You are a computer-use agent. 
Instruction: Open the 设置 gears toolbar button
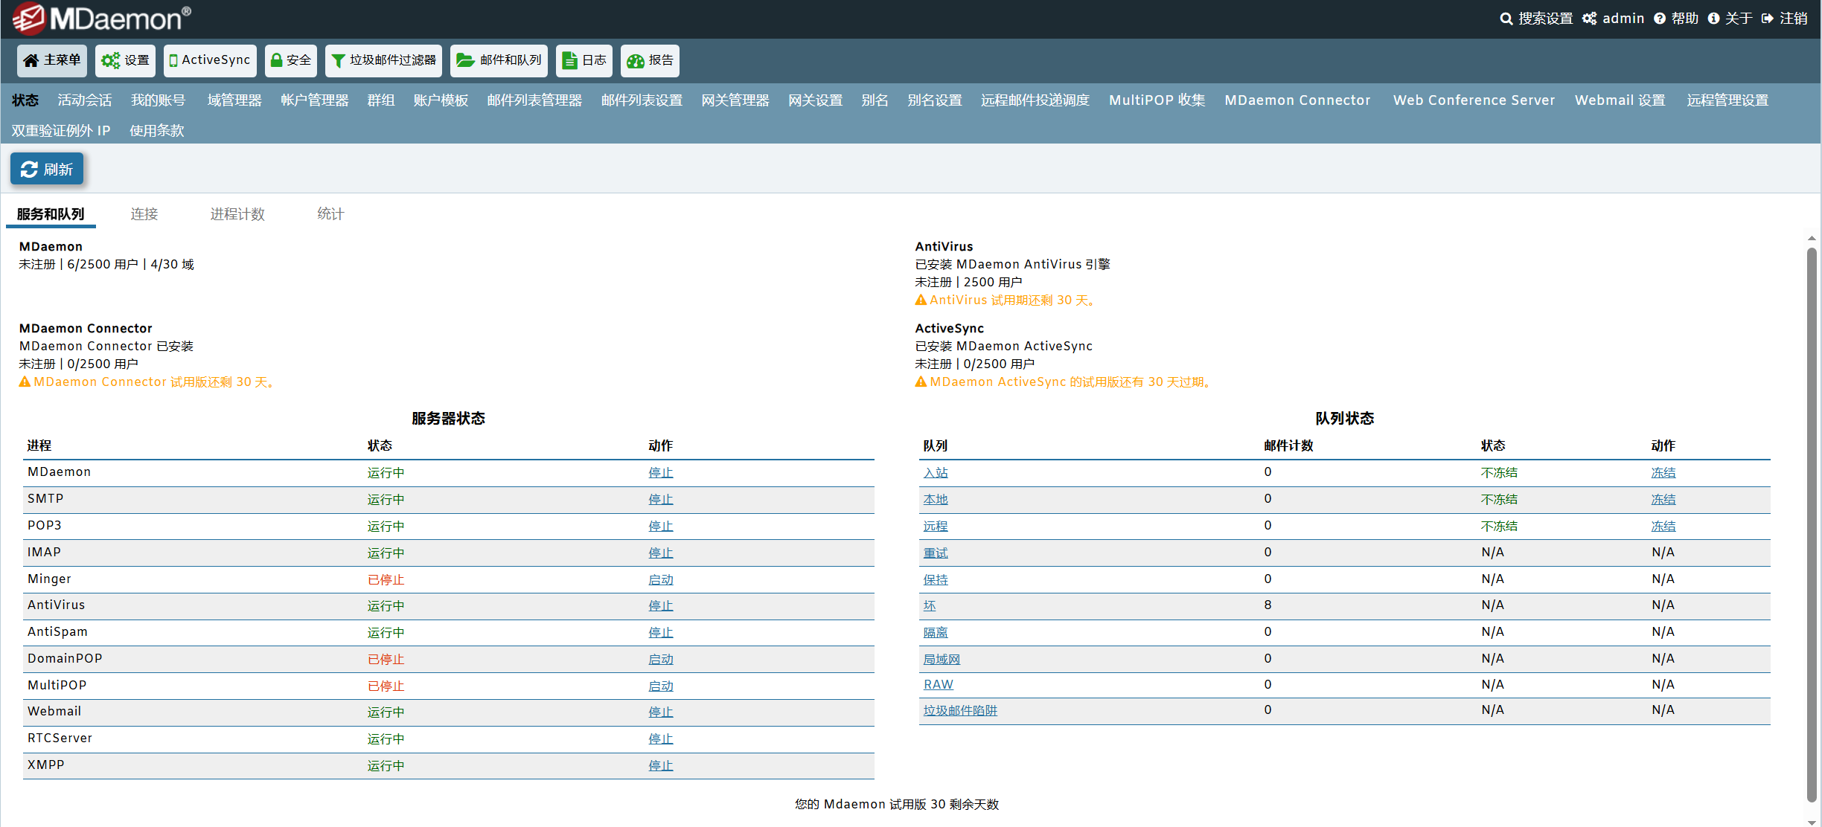coord(126,60)
